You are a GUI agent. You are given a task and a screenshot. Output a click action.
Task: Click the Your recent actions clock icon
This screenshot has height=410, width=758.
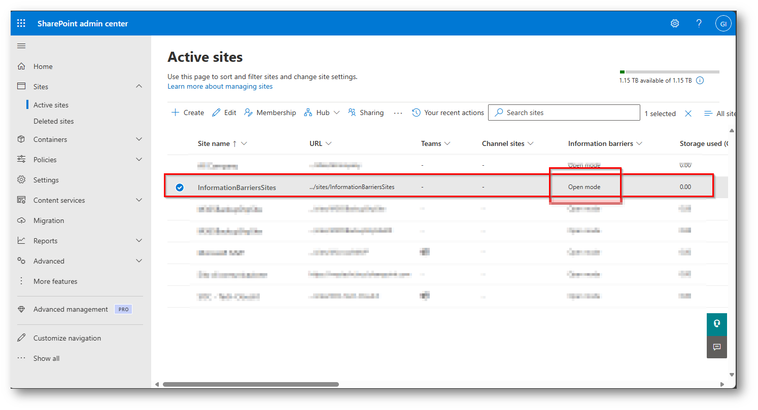[x=416, y=113]
